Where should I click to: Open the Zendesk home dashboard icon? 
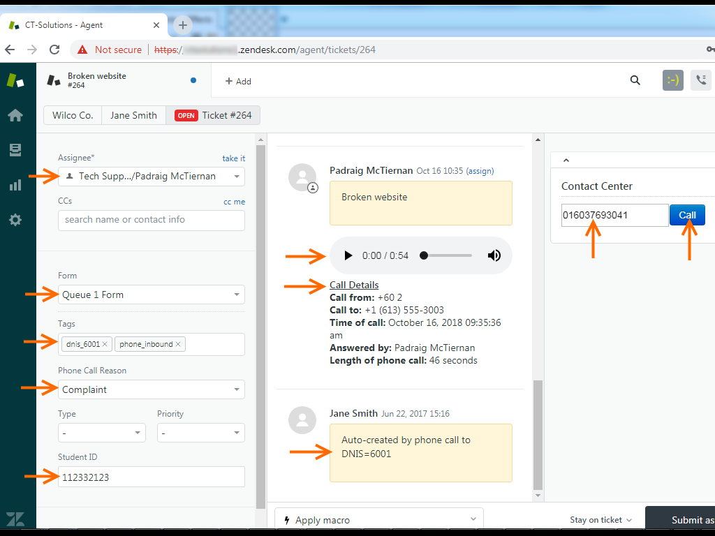(x=15, y=115)
